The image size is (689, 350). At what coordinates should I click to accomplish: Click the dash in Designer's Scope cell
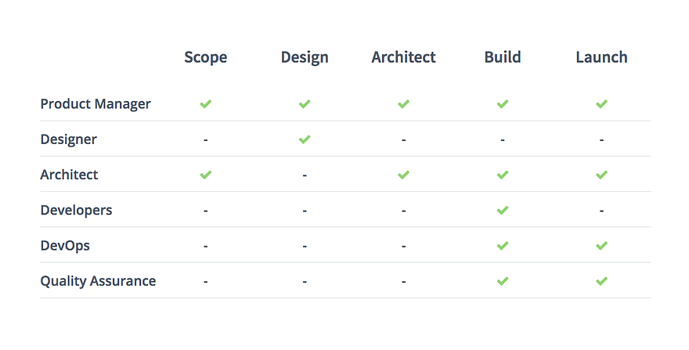tap(205, 140)
